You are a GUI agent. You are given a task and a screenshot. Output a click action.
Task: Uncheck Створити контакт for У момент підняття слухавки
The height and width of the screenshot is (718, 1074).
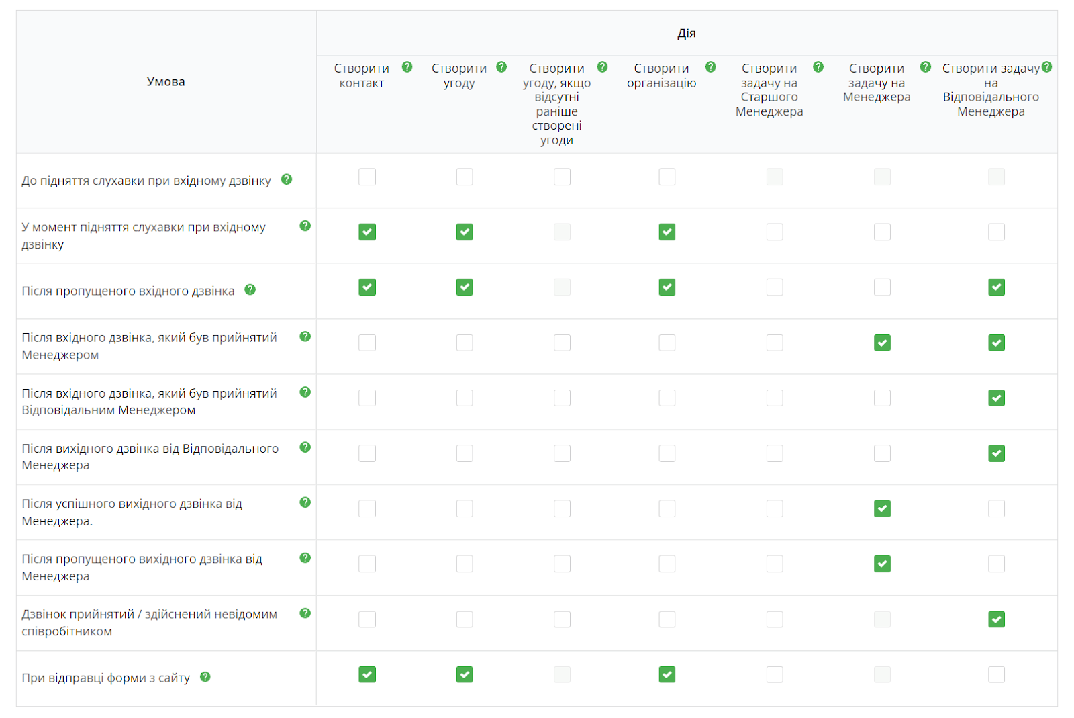coord(367,232)
